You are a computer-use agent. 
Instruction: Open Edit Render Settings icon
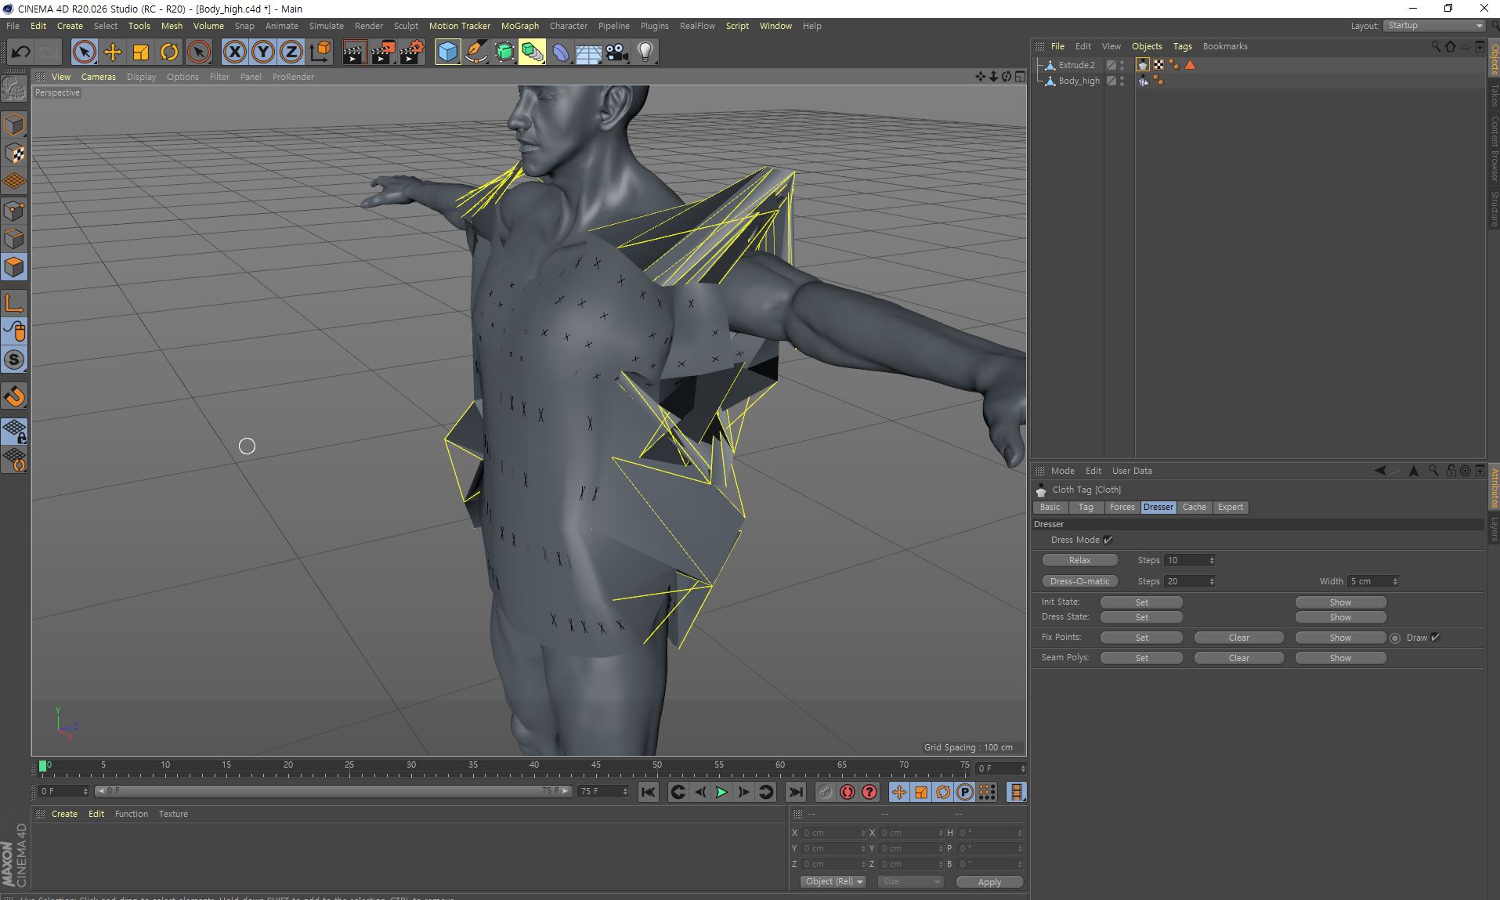412,52
